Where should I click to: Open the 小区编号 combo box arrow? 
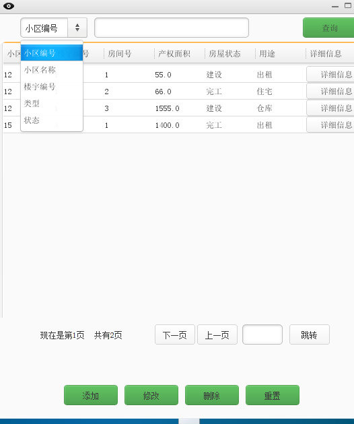click(x=77, y=28)
